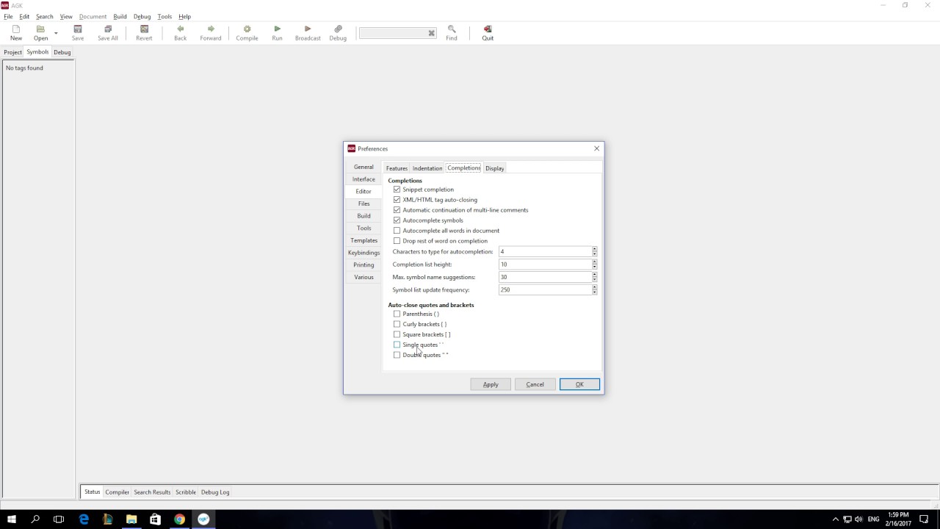Select the Keybindings preferences category
This screenshot has width=940, height=529.
[x=364, y=253]
